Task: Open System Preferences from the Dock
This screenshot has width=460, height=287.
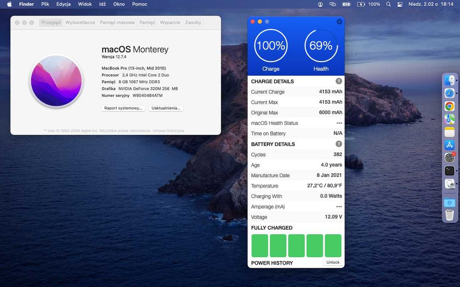Action: pyautogui.click(x=449, y=158)
